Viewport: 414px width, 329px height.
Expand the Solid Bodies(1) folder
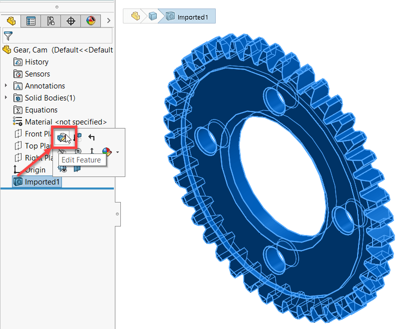4,97
